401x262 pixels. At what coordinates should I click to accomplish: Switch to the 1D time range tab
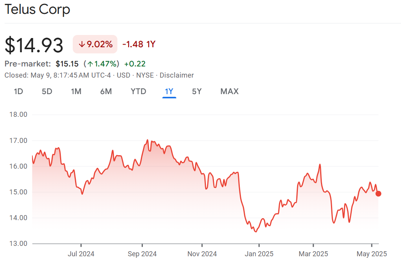pyautogui.click(x=18, y=91)
